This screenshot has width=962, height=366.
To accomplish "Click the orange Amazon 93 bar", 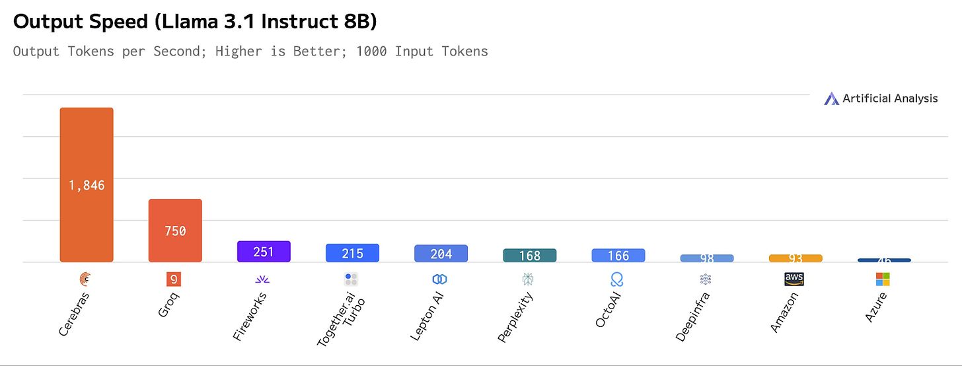I will click(795, 258).
